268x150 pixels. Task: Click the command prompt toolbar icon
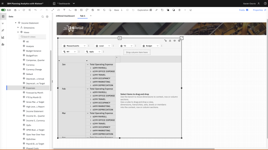pos(70,10)
